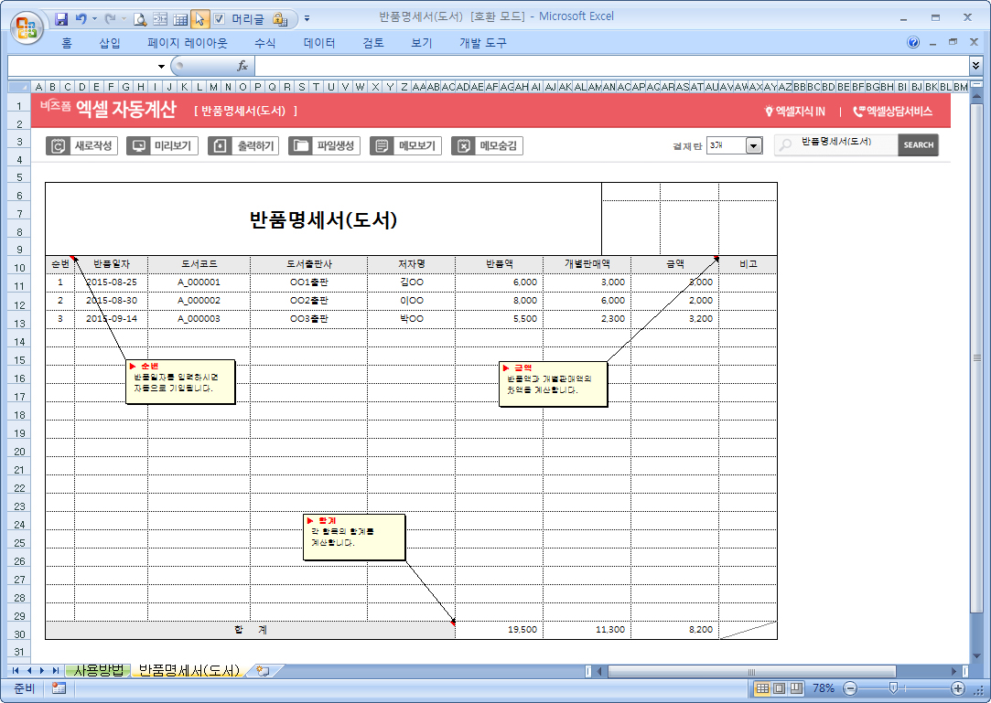991x703 pixels.
Task: Select the total 19,500 cell
Action: (x=499, y=630)
